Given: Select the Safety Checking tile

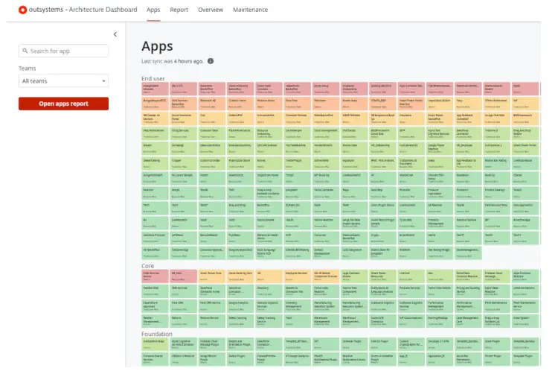Looking at the screenshot, I should (240, 321).
